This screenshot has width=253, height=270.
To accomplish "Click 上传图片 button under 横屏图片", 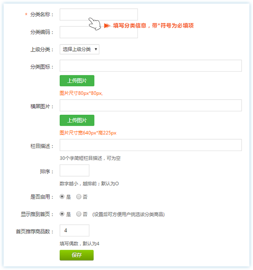I will pos(77,120).
